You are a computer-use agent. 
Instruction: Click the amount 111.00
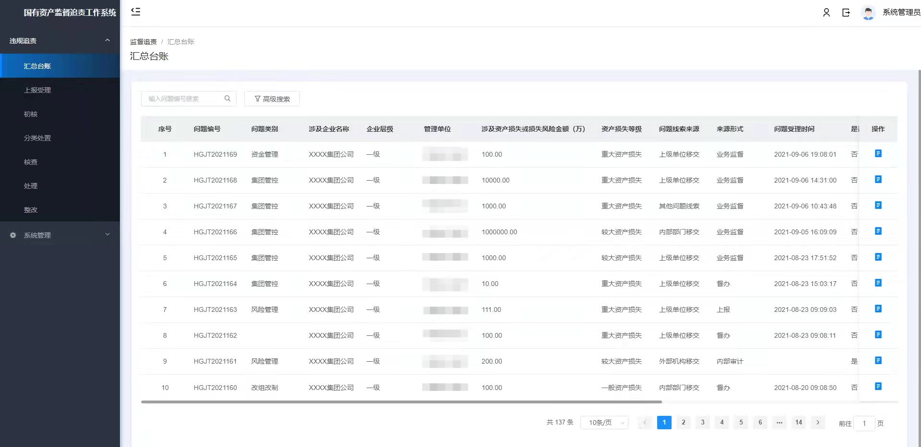[491, 309]
